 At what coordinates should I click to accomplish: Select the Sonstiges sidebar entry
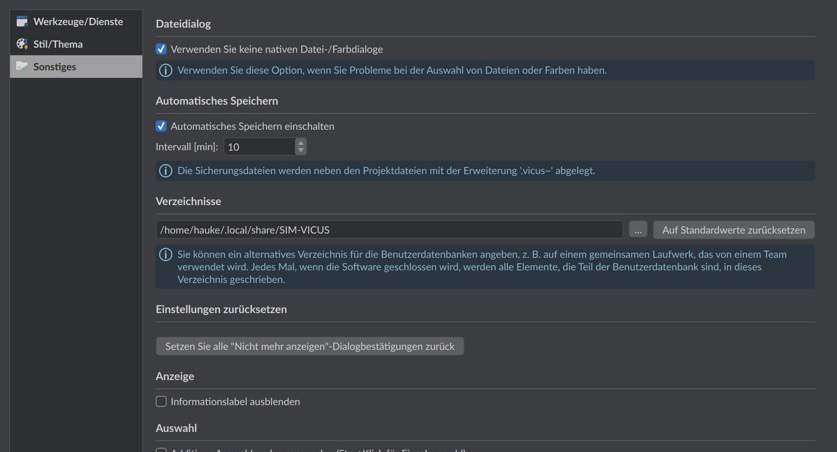[x=76, y=66]
